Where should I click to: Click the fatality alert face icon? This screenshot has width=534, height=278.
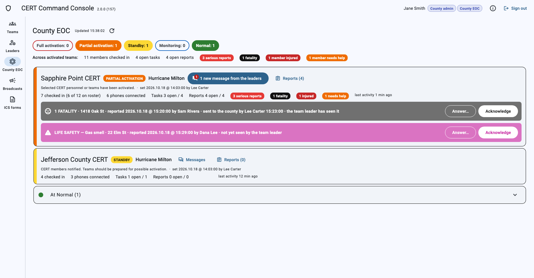pos(48,111)
